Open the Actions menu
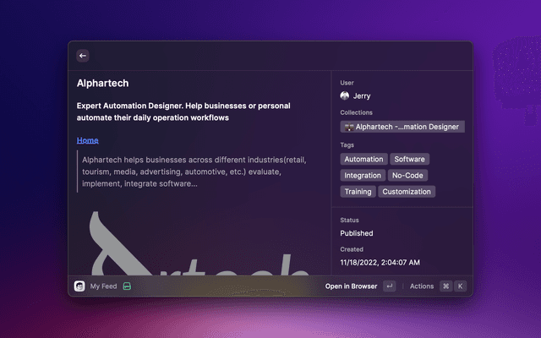This screenshot has width=541, height=338. click(421, 286)
